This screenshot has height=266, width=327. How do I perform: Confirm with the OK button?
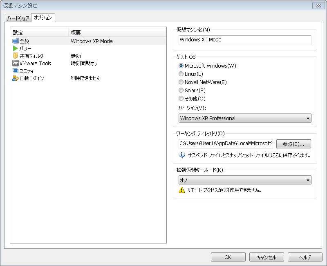(x=228, y=257)
